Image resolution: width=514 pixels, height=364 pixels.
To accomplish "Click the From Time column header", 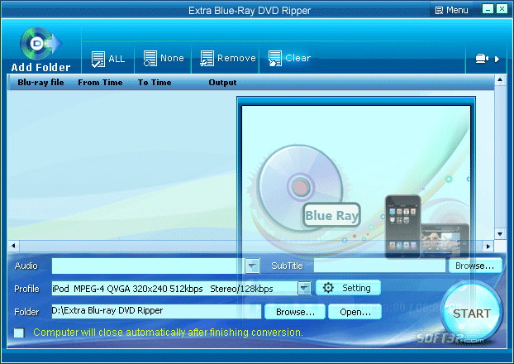I will (100, 83).
